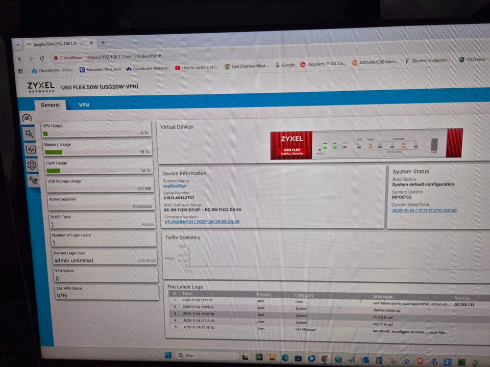
Task: Open the Monitor sidebar icon
Action: coord(31,149)
